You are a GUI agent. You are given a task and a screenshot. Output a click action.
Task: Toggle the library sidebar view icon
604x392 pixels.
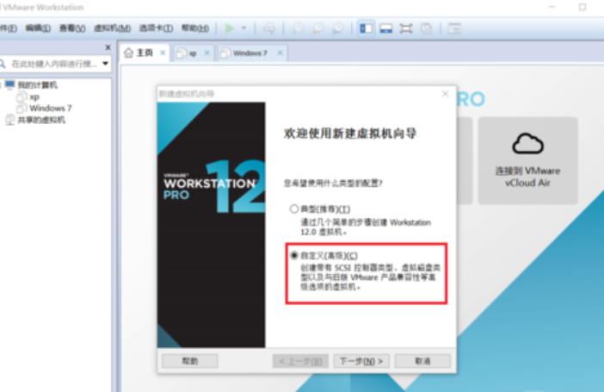pyautogui.click(x=366, y=28)
